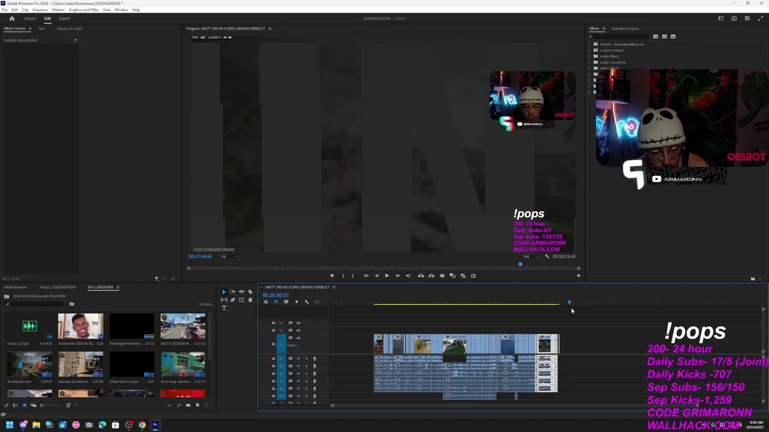Toggle V2 track output eye
Viewport: 769px width, 432px height.
pos(298,330)
